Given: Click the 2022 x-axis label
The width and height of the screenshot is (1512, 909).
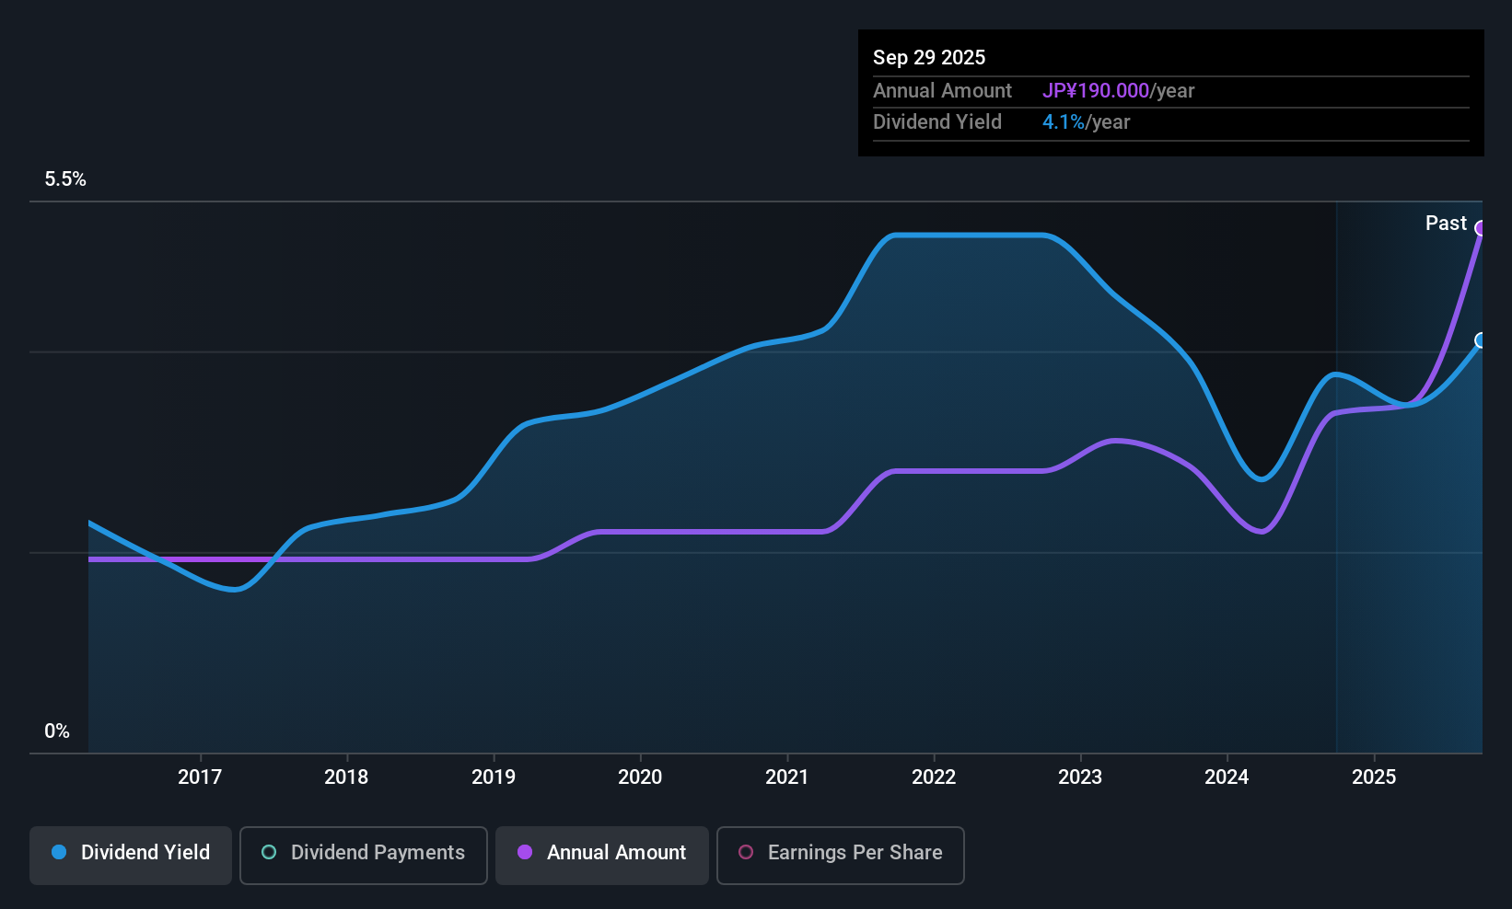Looking at the screenshot, I should 934,777.
